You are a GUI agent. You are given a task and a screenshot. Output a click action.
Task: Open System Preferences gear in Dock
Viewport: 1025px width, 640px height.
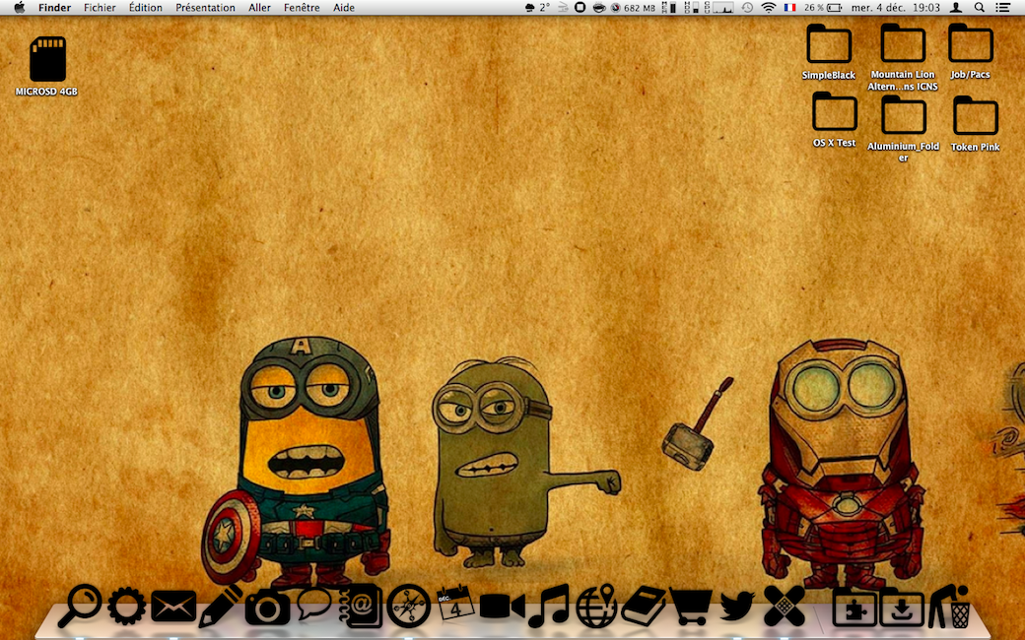tap(127, 606)
